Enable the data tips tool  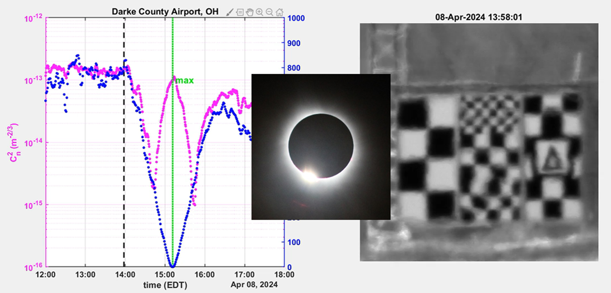tap(240, 12)
